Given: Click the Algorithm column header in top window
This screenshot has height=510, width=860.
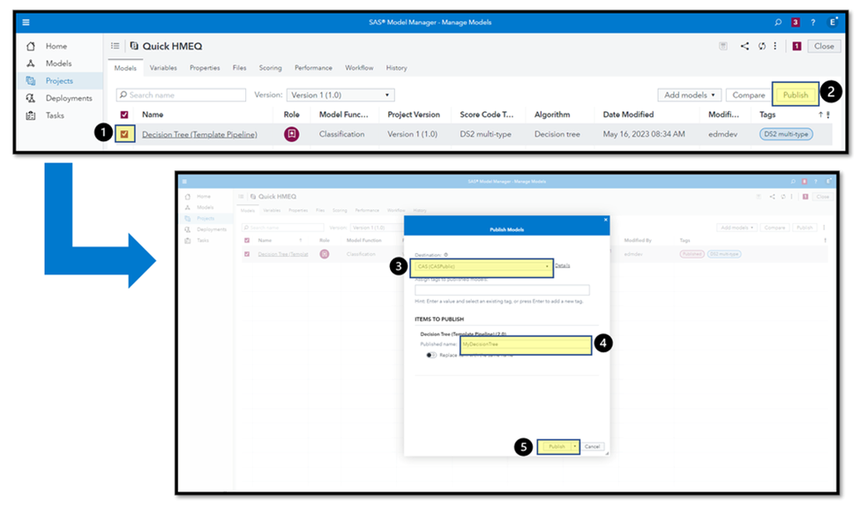Looking at the screenshot, I should (x=552, y=115).
